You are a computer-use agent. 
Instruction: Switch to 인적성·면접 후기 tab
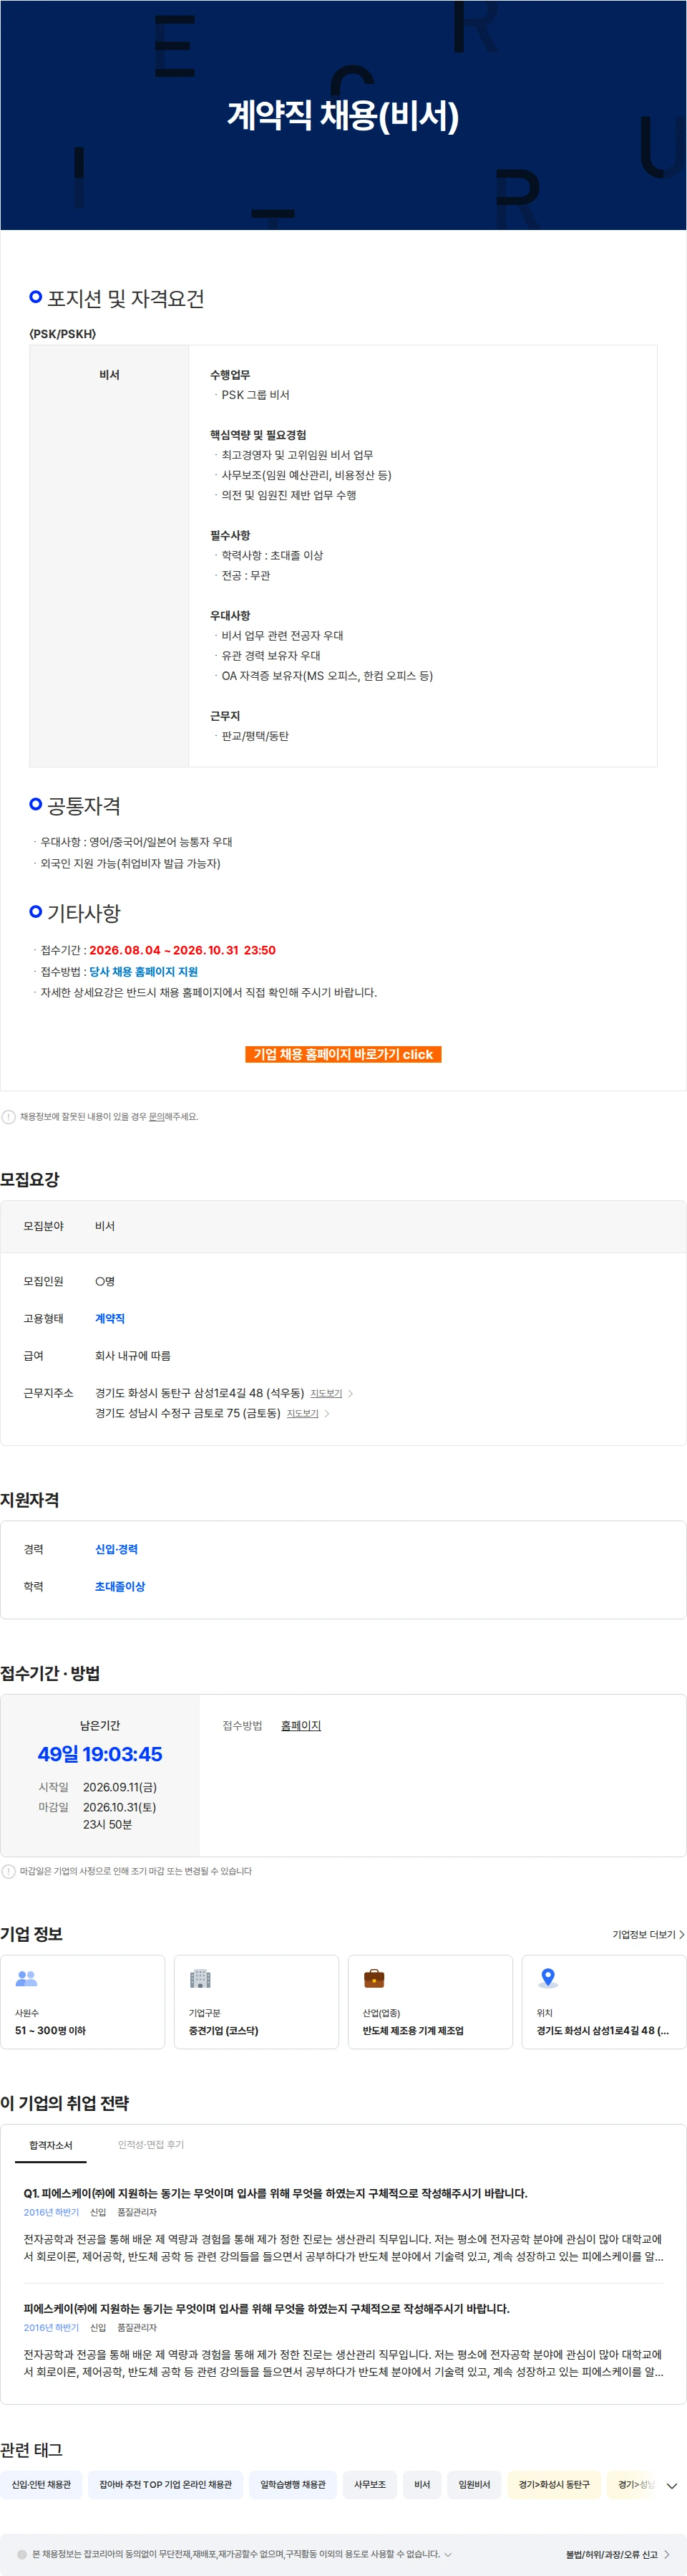(151, 2144)
